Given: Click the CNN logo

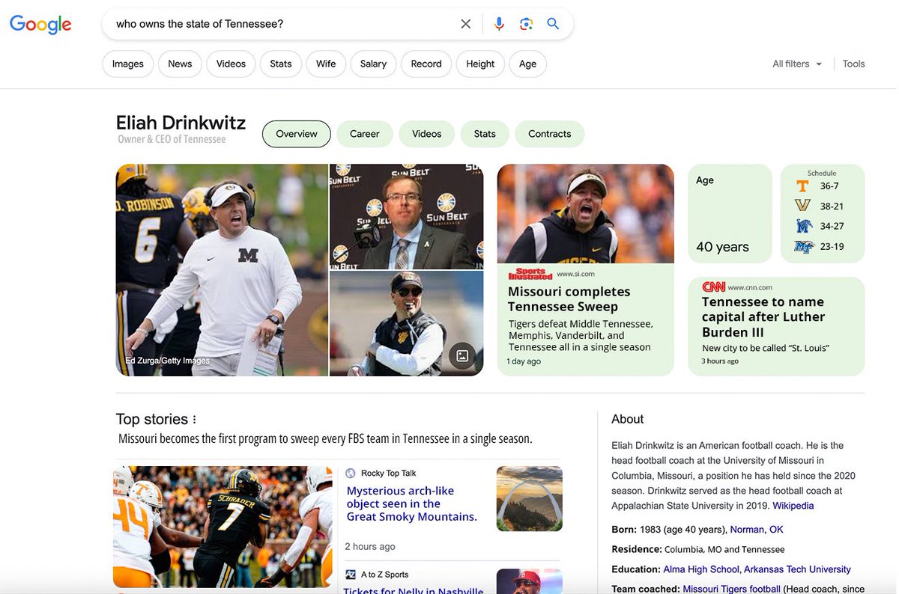Looking at the screenshot, I should [x=713, y=287].
